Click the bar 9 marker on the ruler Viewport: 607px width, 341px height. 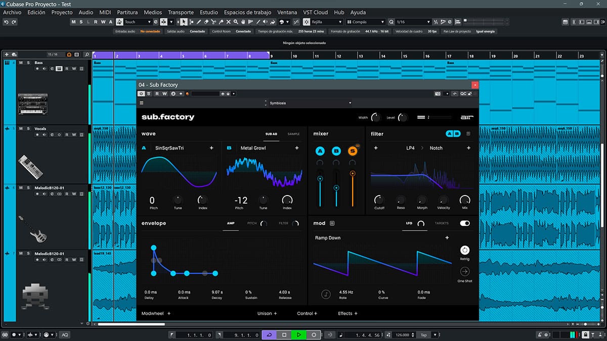(x=272, y=56)
